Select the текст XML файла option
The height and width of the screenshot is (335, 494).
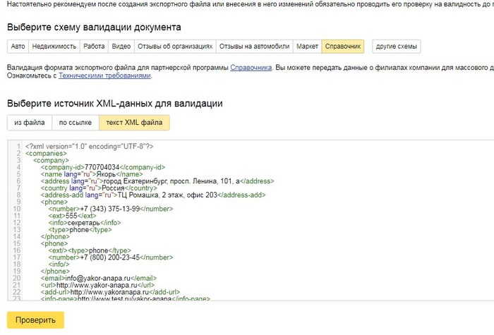pyautogui.click(x=134, y=123)
